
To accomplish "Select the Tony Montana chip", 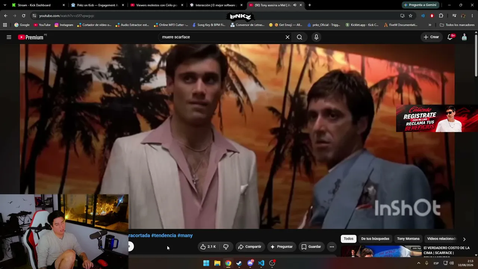I will coord(408,239).
